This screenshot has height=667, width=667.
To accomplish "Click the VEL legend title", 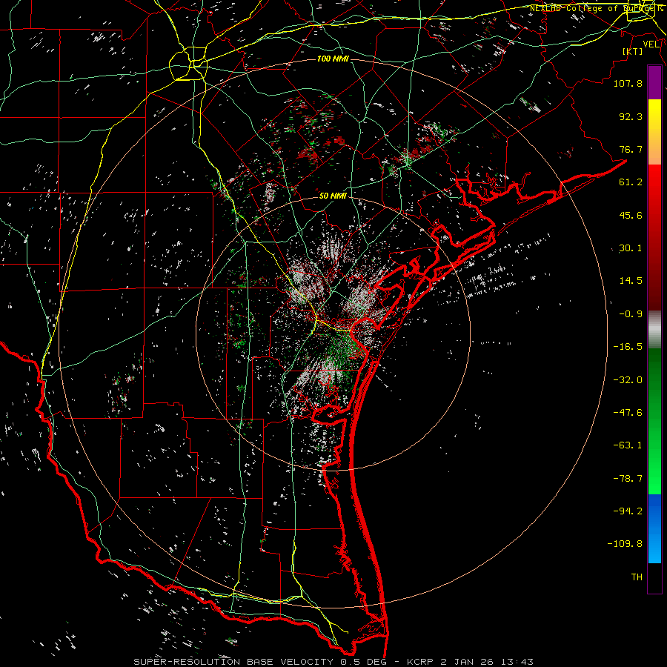I will pos(651,44).
